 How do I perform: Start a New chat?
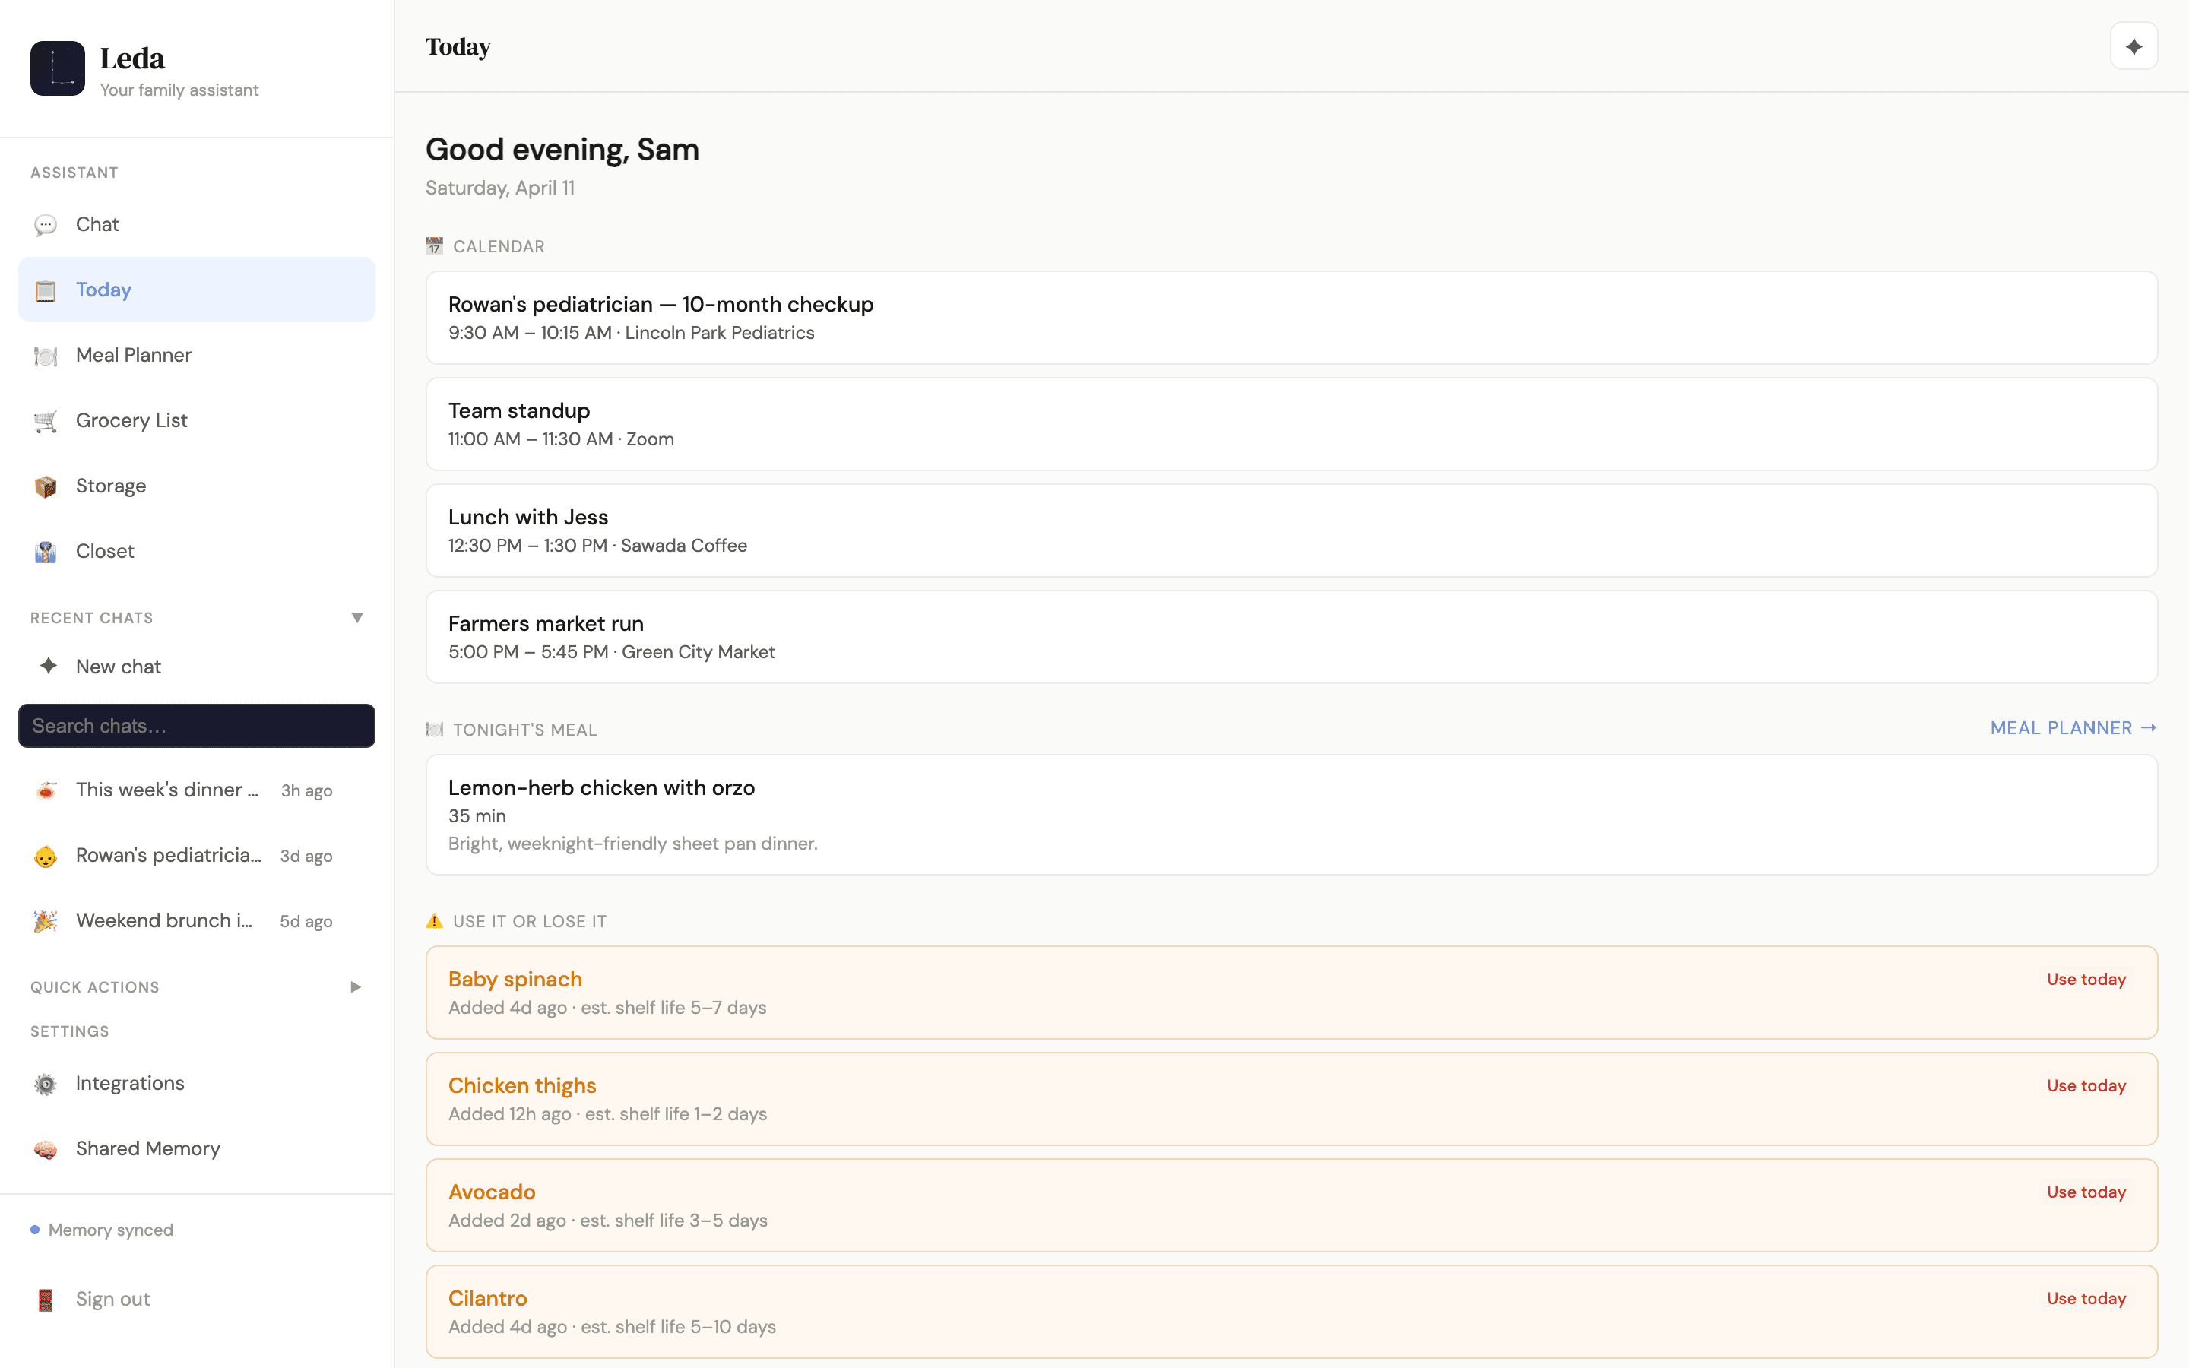click(196, 666)
